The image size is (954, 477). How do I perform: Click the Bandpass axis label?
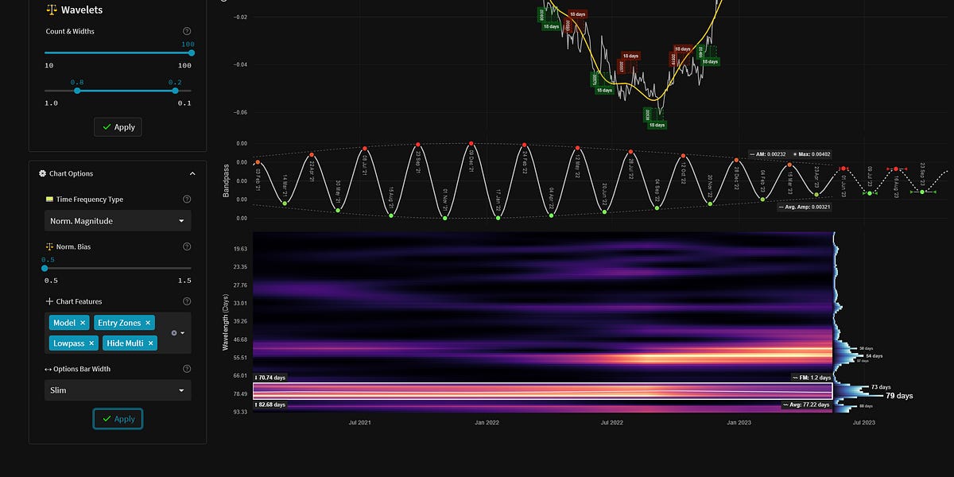coord(225,180)
